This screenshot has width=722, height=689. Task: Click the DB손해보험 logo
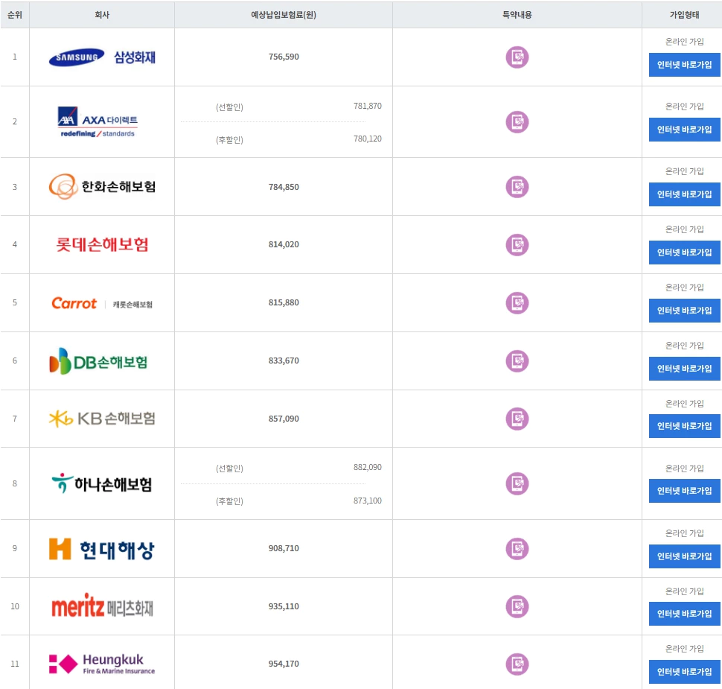(x=98, y=361)
